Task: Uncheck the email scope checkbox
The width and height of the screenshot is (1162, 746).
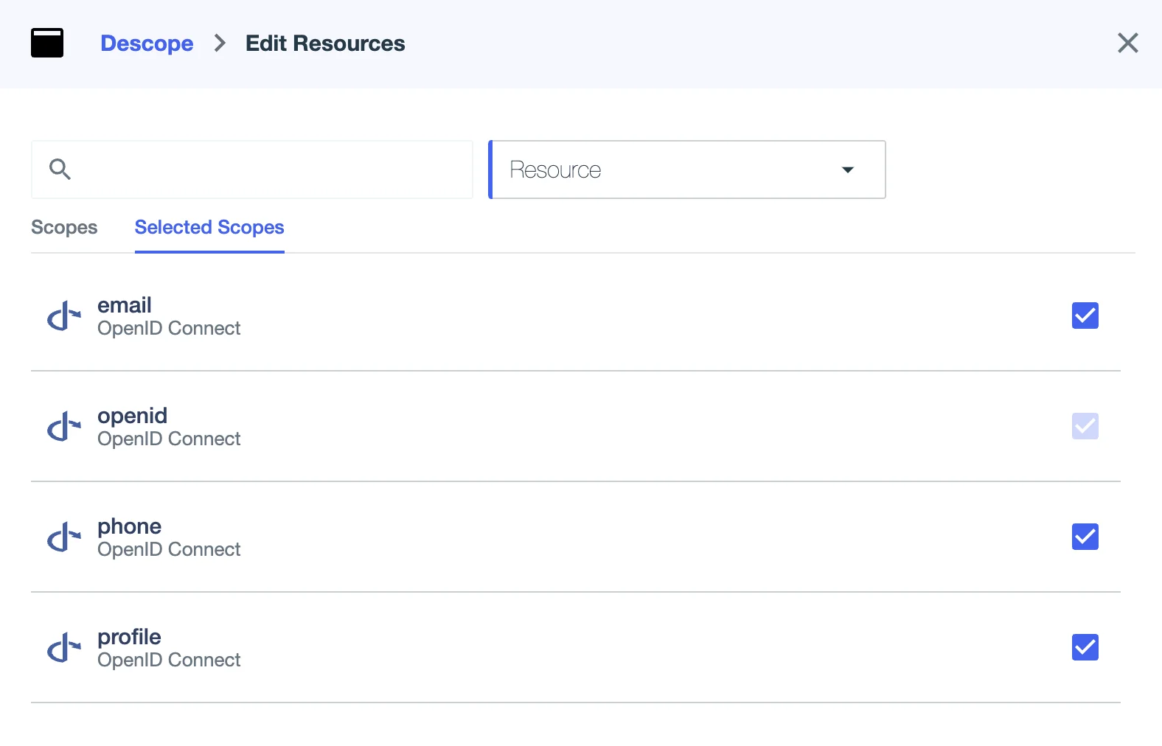Action: click(1085, 316)
